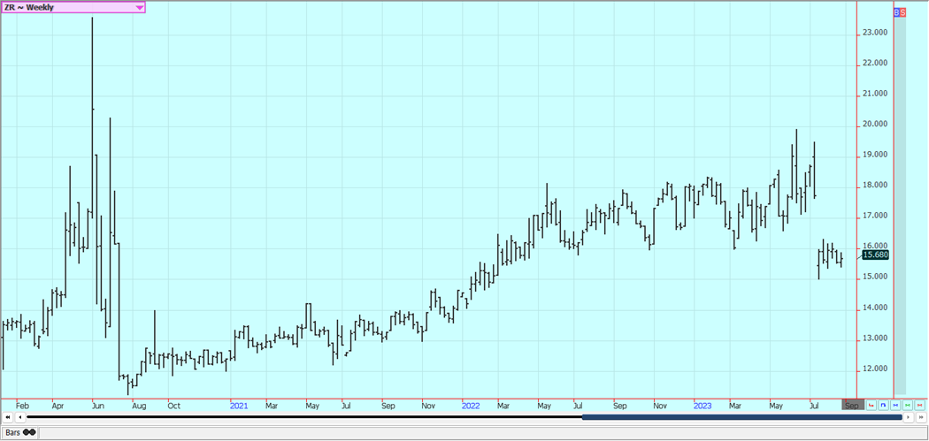929x441 pixels.
Task: Click the red S sell button
Action: [902, 12]
